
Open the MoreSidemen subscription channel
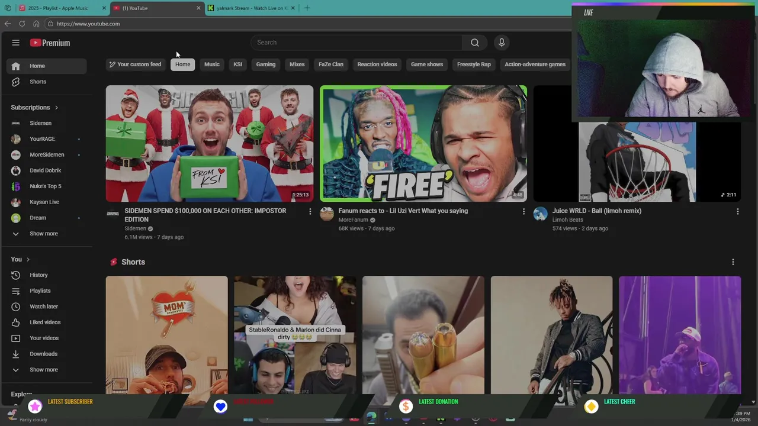pos(46,155)
